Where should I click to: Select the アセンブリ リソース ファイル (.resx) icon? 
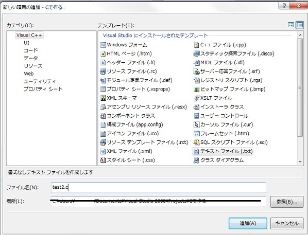coord(103,107)
